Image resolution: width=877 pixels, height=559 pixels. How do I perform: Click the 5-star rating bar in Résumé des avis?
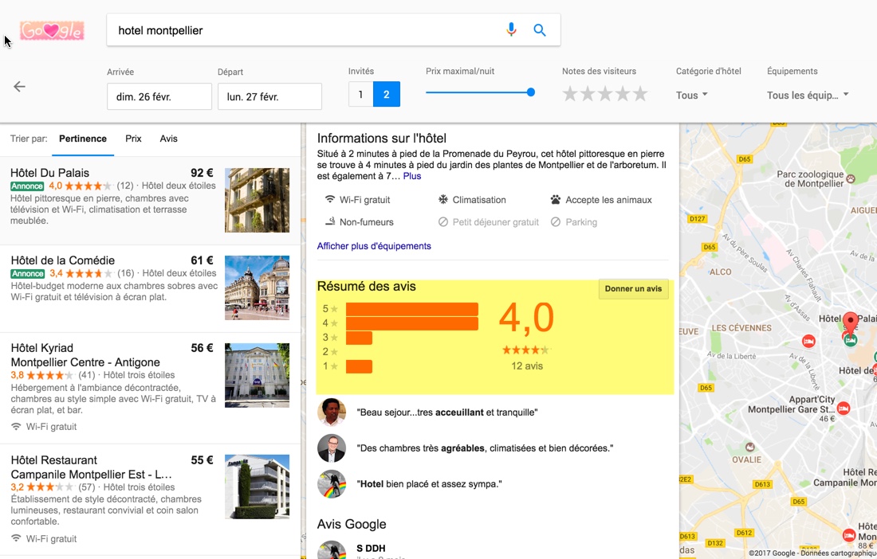click(x=412, y=309)
